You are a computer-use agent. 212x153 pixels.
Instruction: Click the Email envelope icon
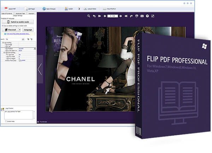point(142,16)
